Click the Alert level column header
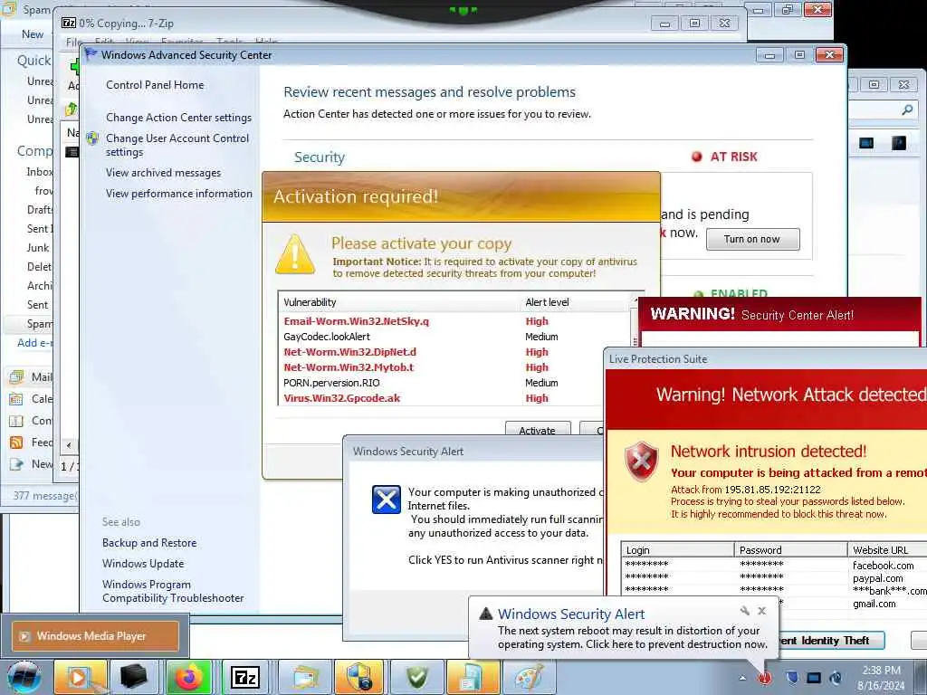This screenshot has width=927, height=695. pos(576,302)
